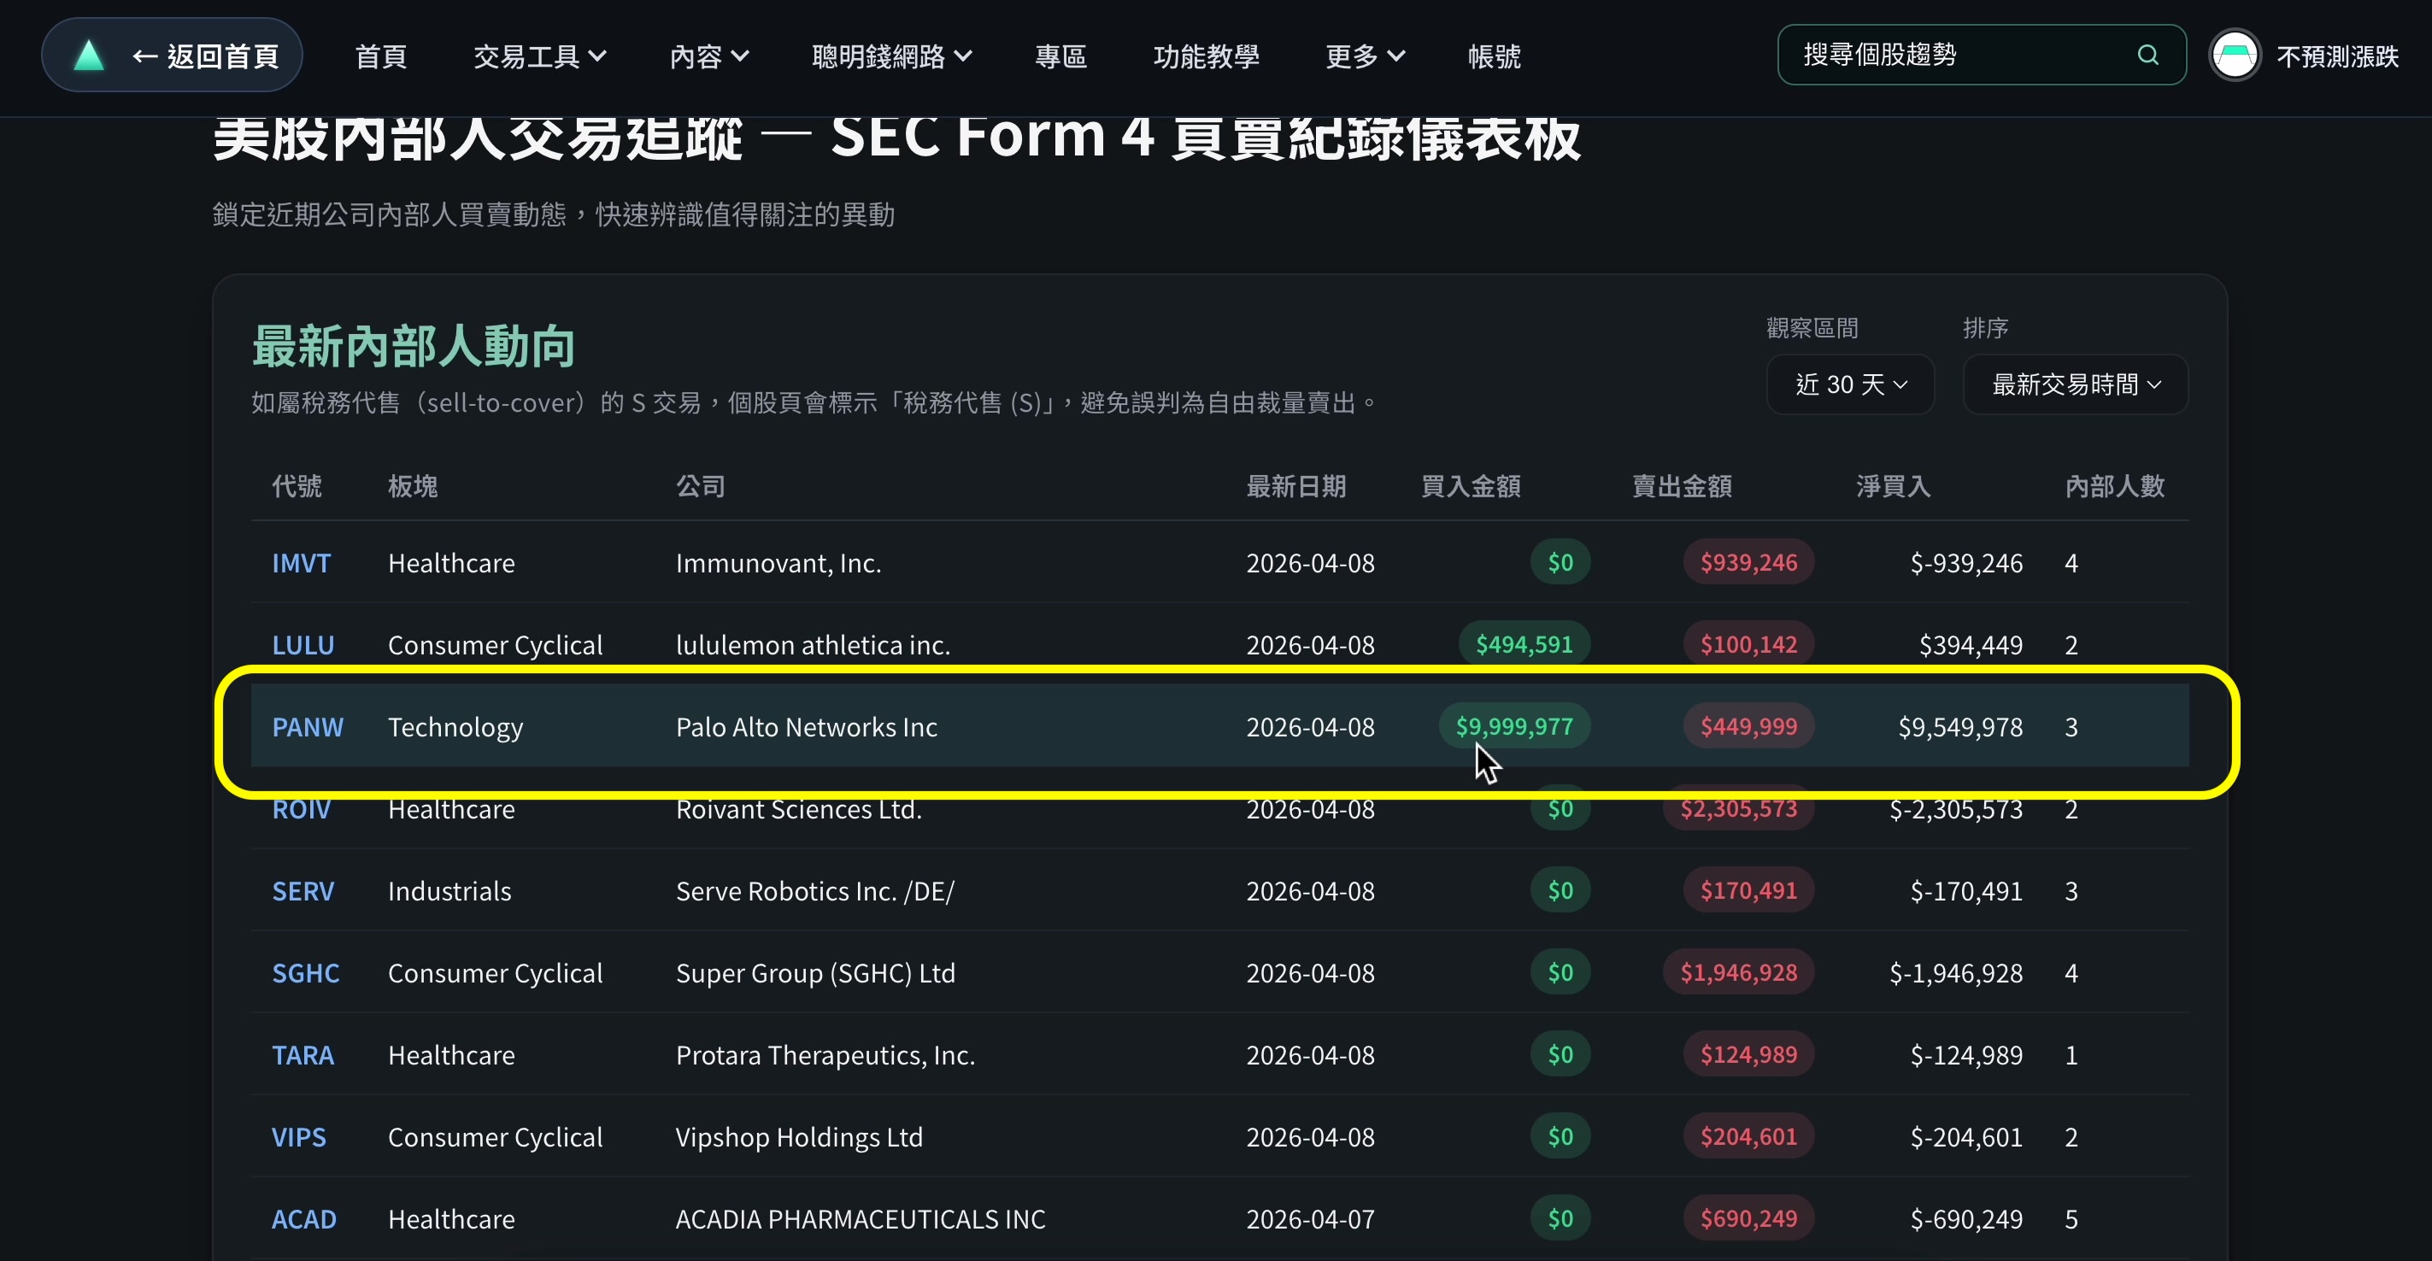The width and height of the screenshot is (2432, 1261).
Task: Click the $1,946,928 sell amount badge
Action: tap(1738, 973)
